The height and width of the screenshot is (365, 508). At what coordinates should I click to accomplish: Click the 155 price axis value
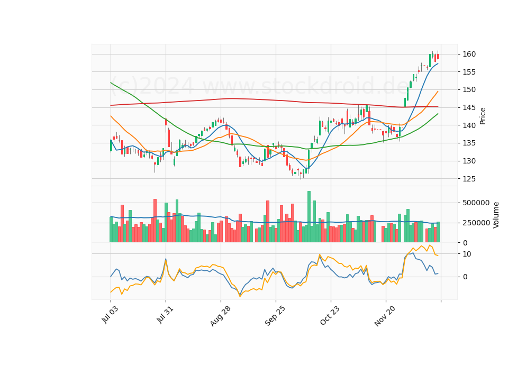[469, 72]
